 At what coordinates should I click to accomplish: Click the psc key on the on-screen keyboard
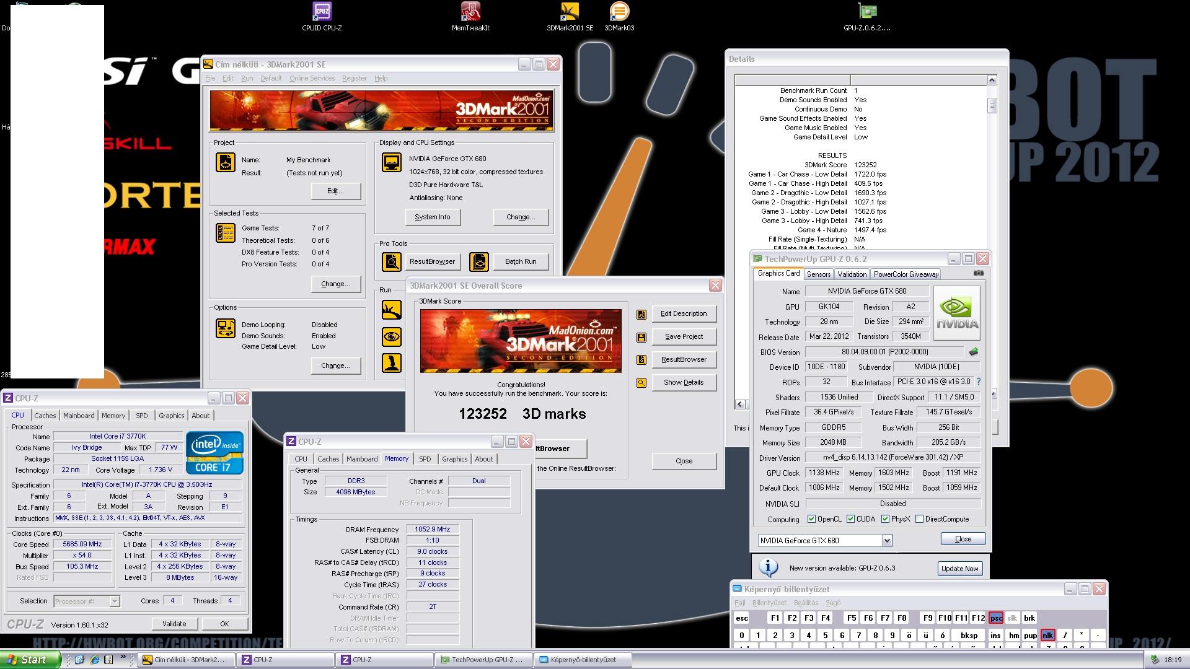(x=996, y=618)
